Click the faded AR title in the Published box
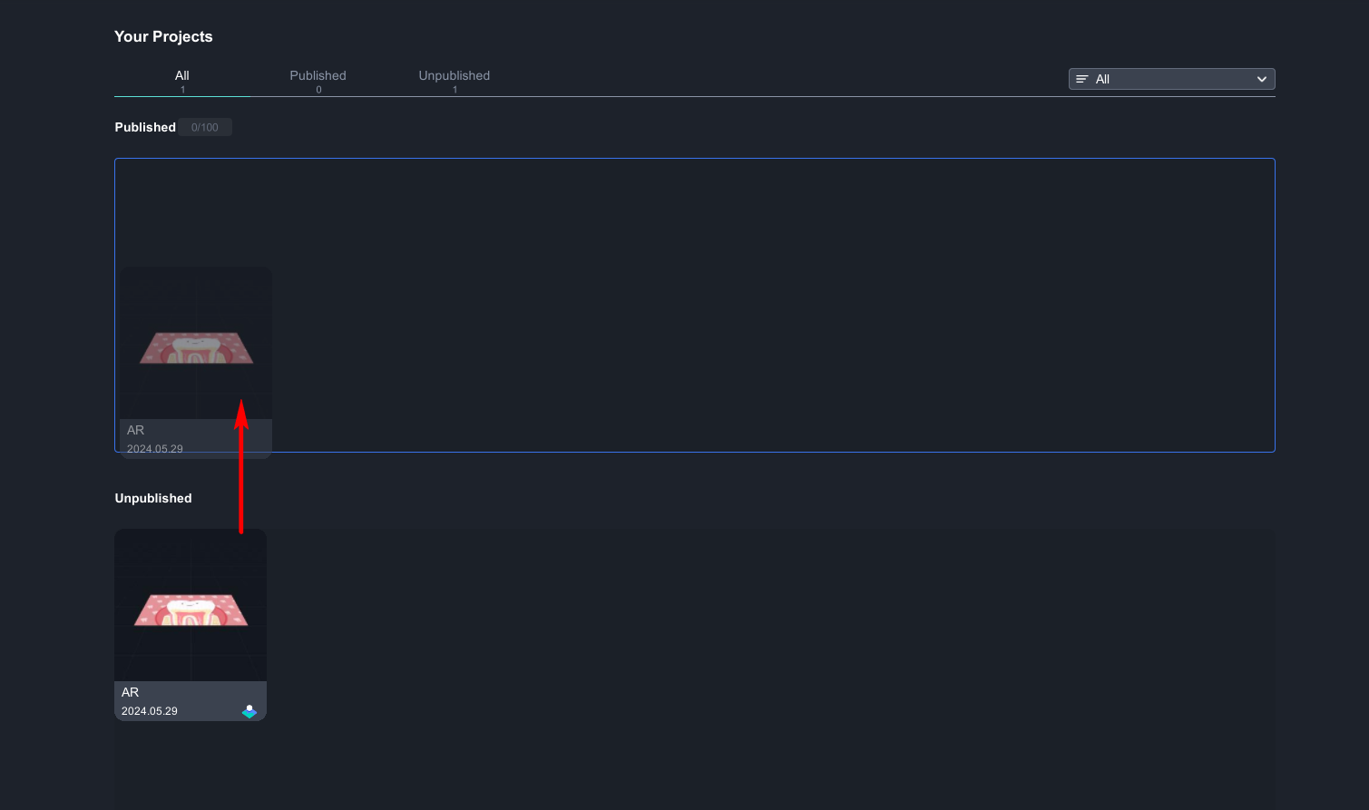 (x=136, y=430)
